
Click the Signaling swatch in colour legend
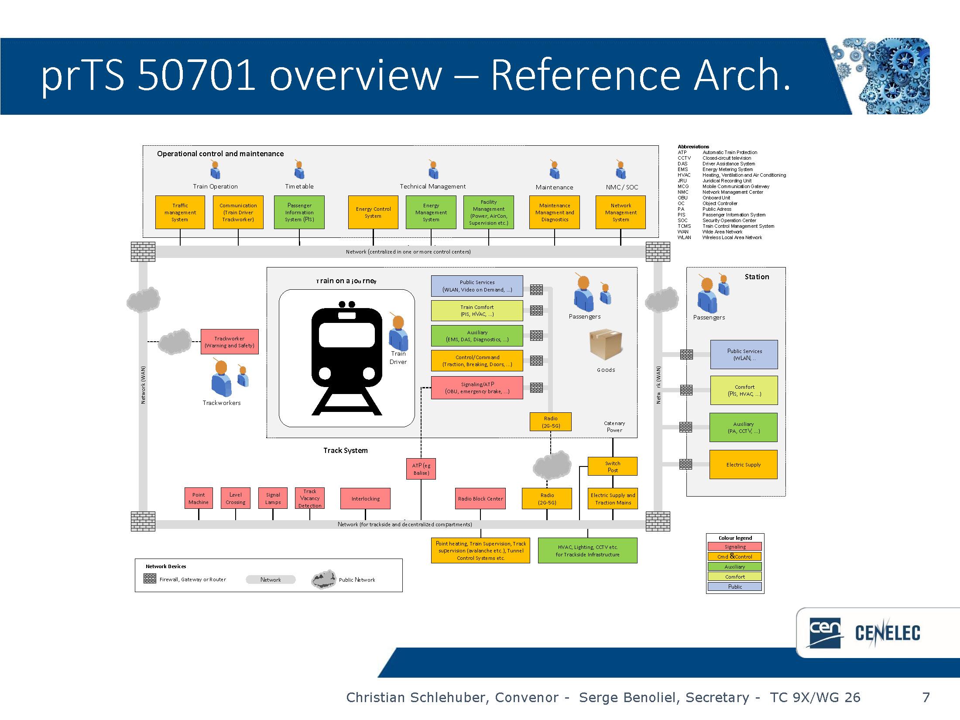735,546
